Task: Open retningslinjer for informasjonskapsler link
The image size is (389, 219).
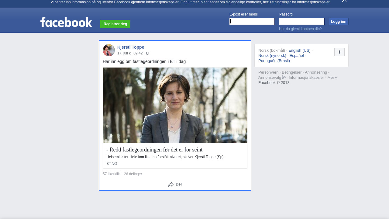Action: click(300, 2)
